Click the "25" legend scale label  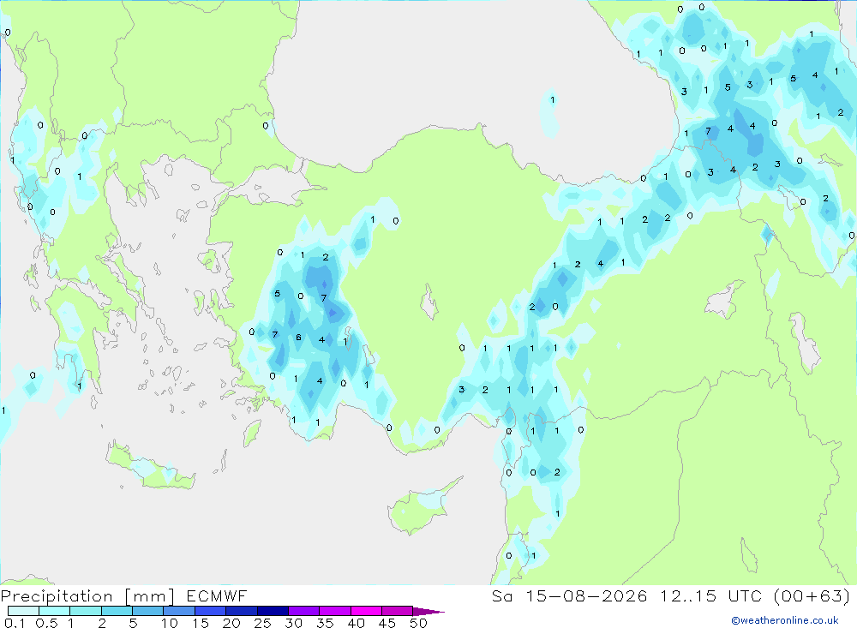(263, 623)
